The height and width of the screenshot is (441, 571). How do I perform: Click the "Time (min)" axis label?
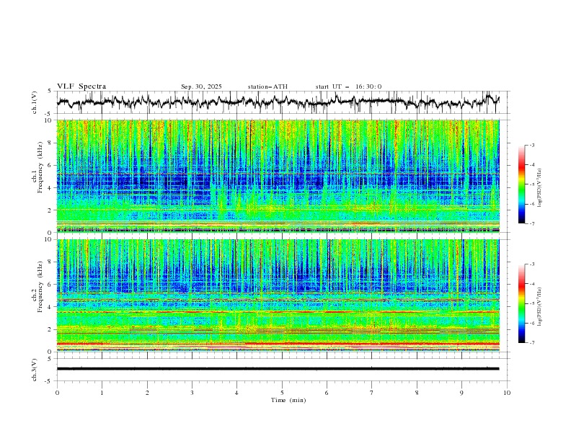(288, 400)
